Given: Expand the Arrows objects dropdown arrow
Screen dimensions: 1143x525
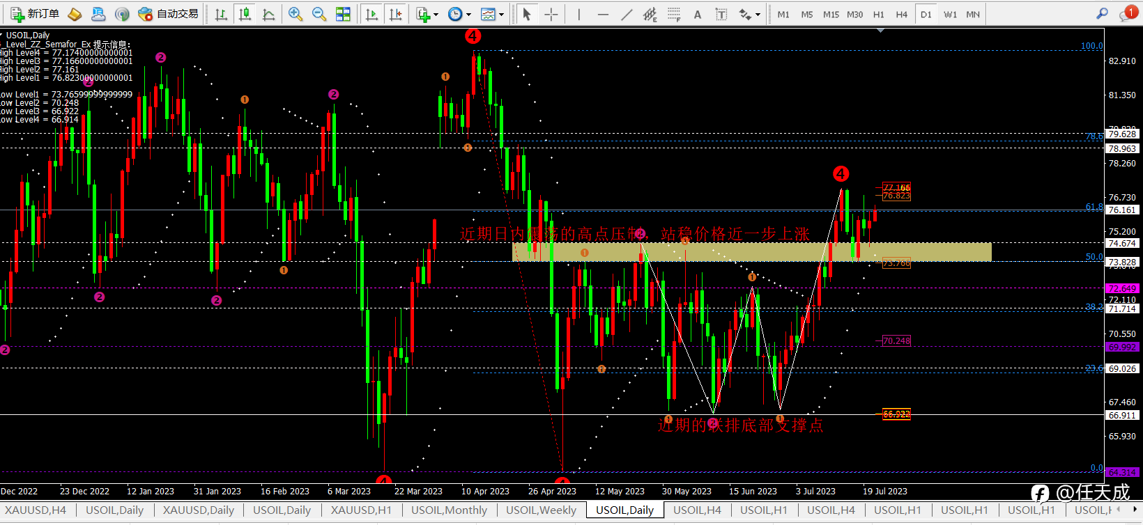Looking at the screenshot, I should point(758,15).
